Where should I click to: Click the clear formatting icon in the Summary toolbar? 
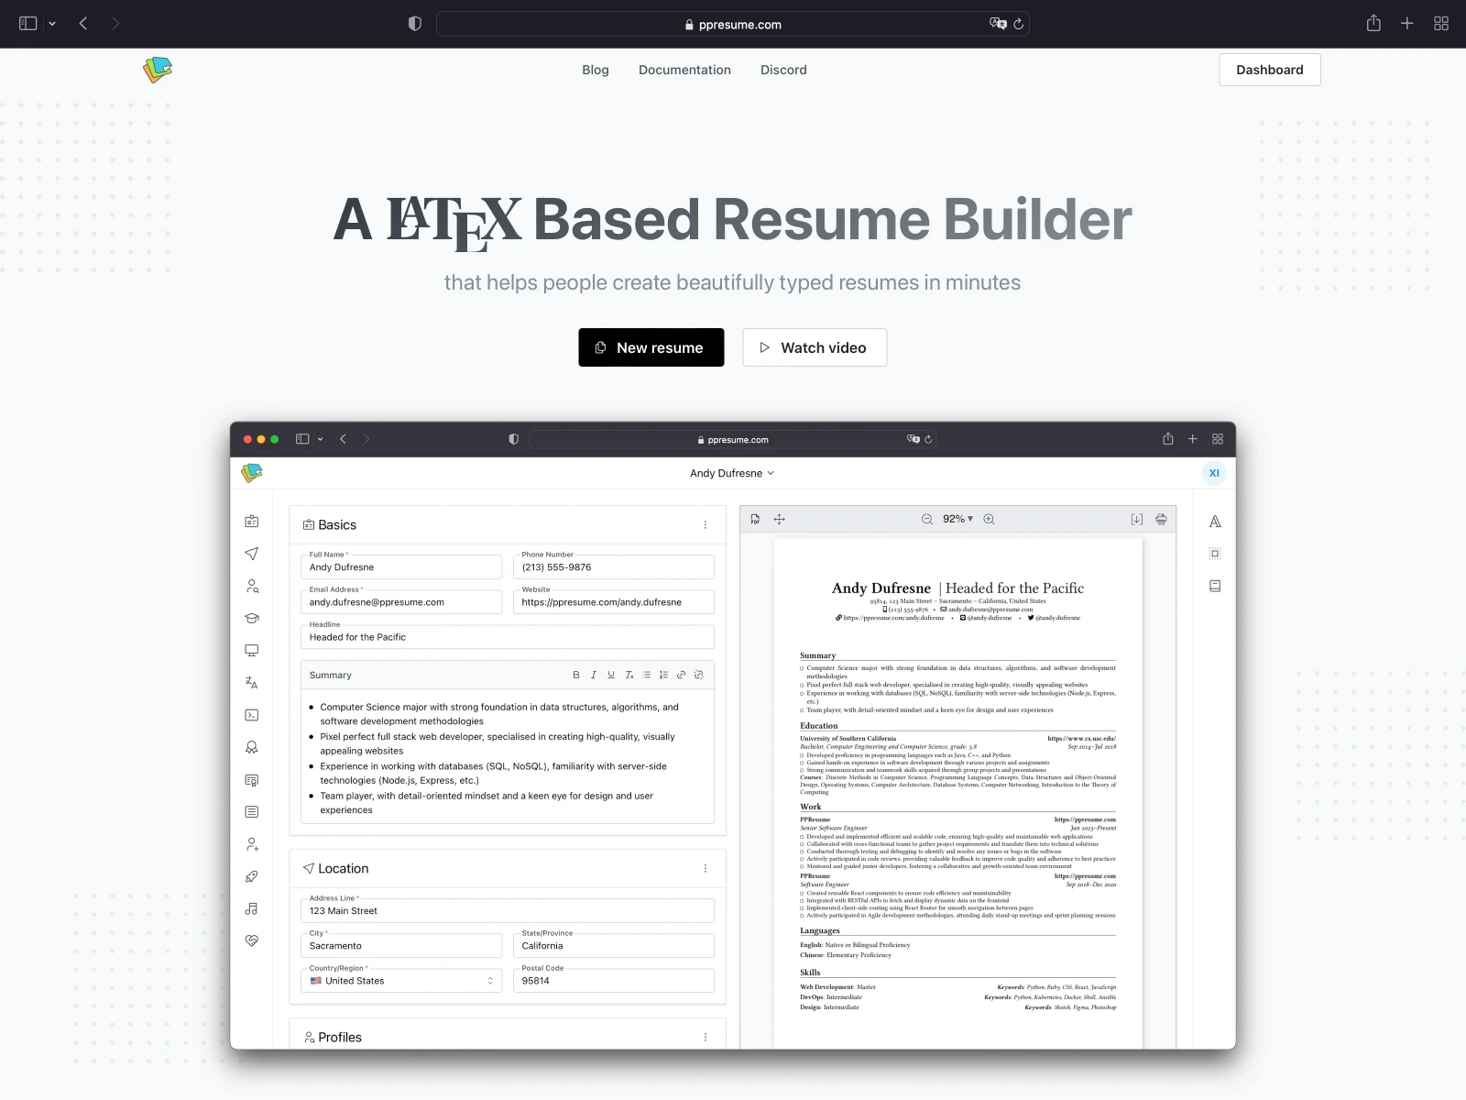point(629,675)
